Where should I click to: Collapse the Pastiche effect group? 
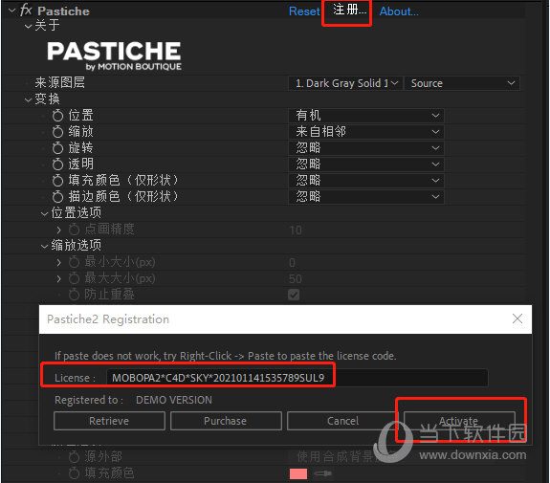11,11
